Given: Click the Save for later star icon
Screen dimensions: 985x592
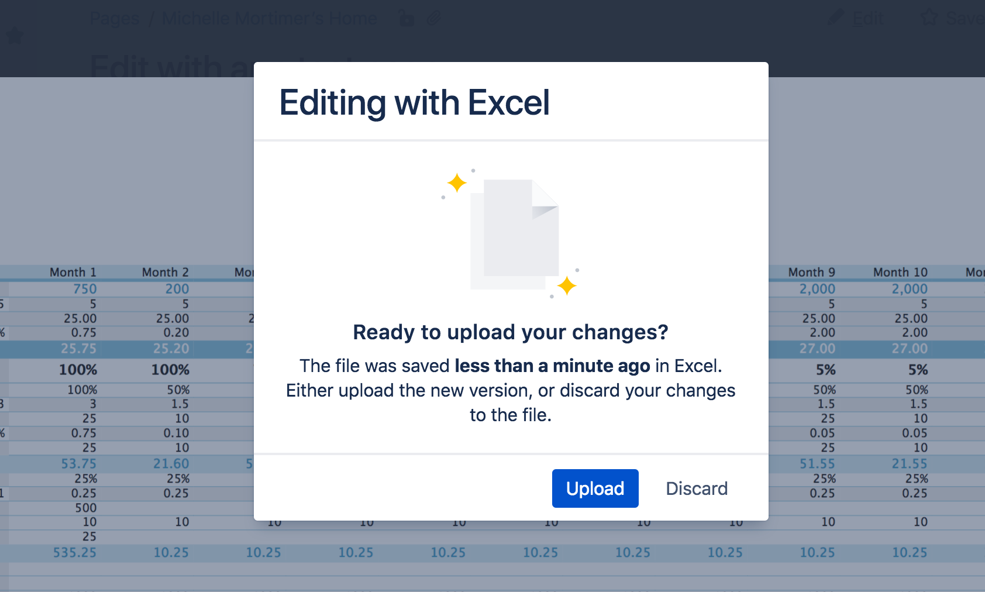Looking at the screenshot, I should [929, 18].
